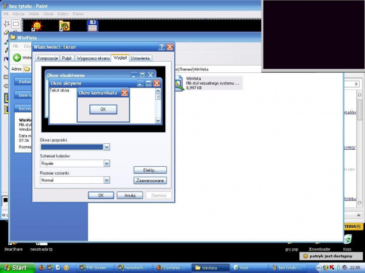Select the rectangular selection tool in Paint
The width and height of the screenshot is (365, 273).
coord(16,24)
